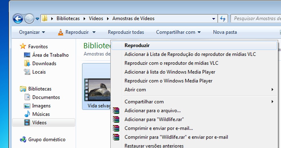The image size is (281, 148).
Task: Click the refresh button beside address bar
Action: 223,18
